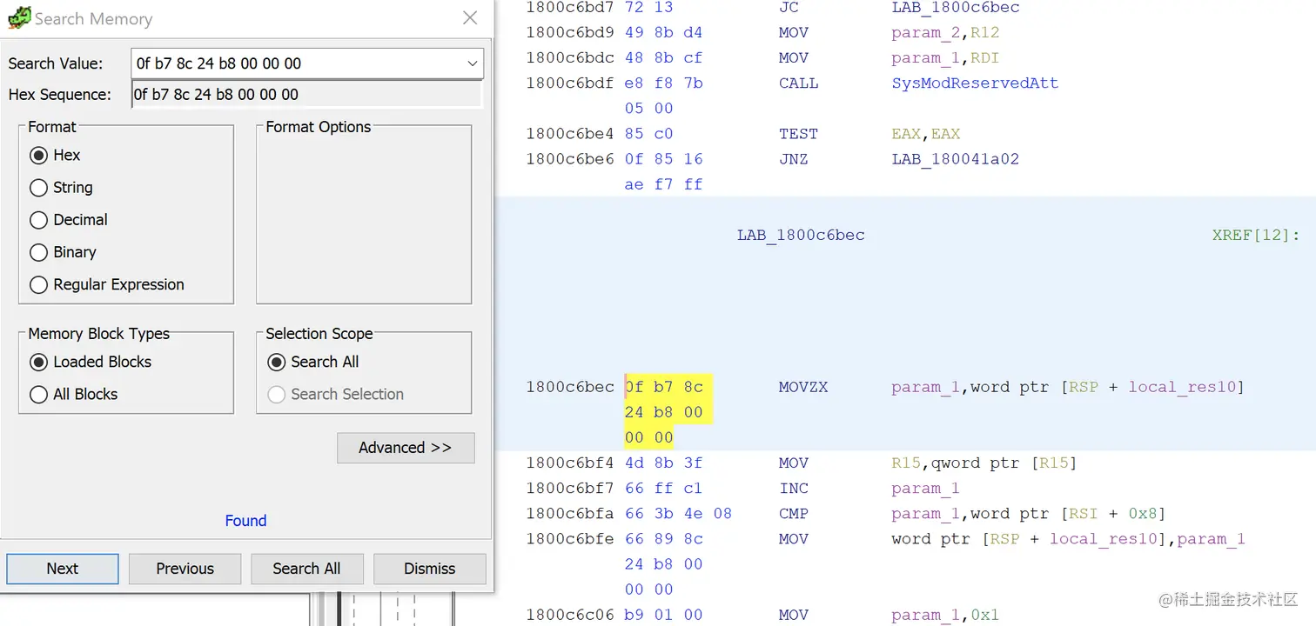Choose All Blocks memory type

(38, 395)
